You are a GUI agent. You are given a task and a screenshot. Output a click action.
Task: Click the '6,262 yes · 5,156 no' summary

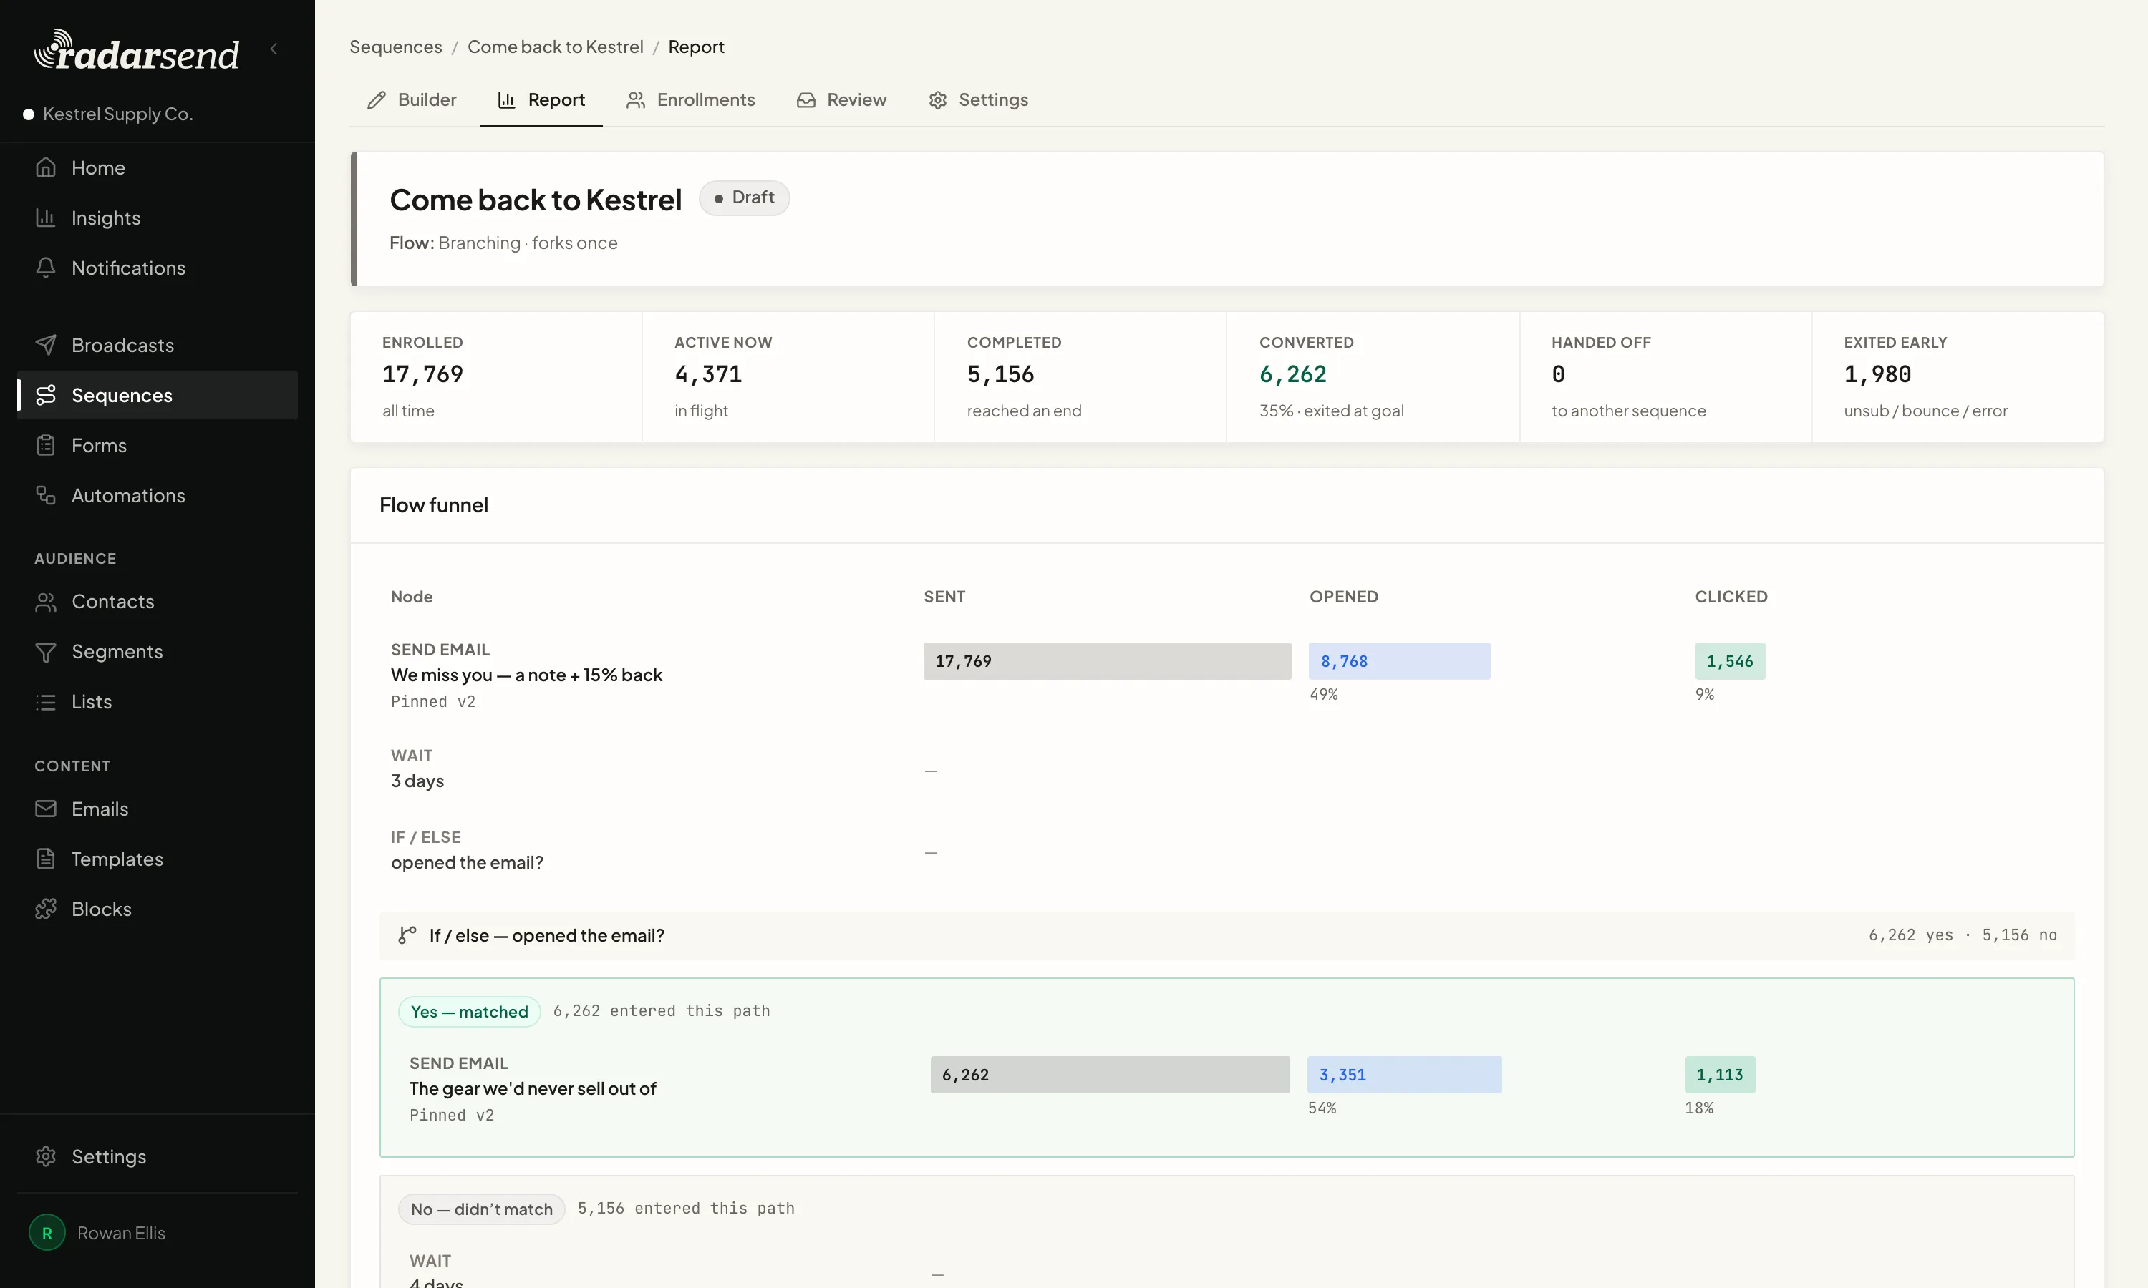point(1963,936)
